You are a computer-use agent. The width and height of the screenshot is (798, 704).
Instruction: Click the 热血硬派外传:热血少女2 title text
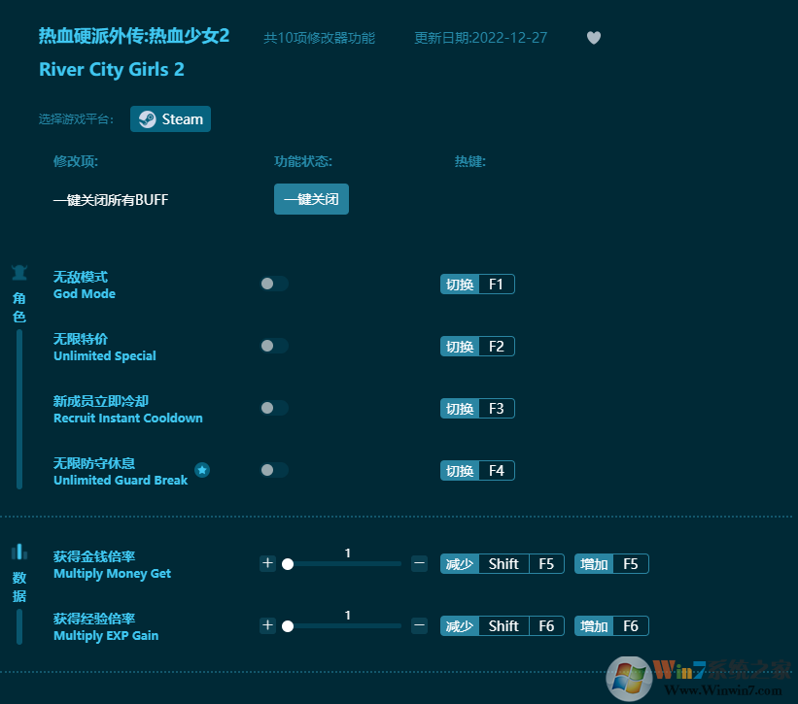[134, 36]
